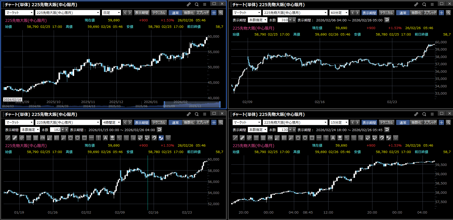Click crosshair plus icon in 15分足 chart toolbar
This screenshot has width=453, height=220.
point(441,122)
